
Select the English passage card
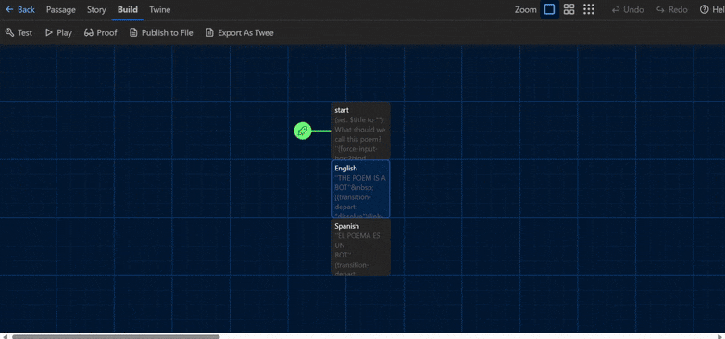point(361,189)
